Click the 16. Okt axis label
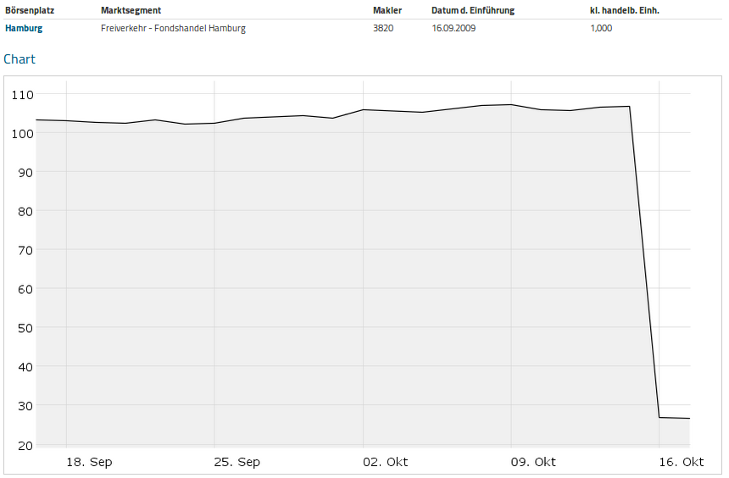Screen dimensions: 729x478 coord(682,462)
